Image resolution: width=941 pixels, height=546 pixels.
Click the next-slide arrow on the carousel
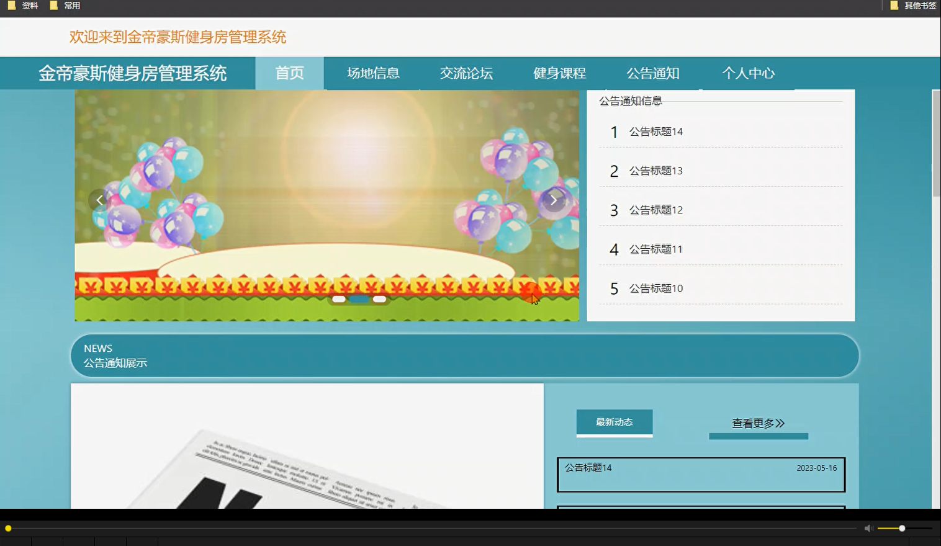coord(553,200)
